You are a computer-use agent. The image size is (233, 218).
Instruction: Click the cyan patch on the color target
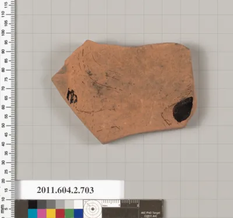[33, 213]
